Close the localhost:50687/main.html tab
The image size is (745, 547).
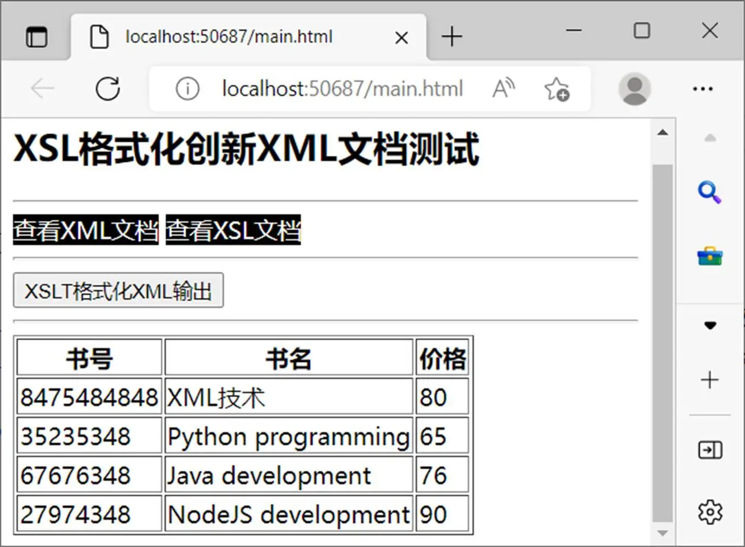401,38
